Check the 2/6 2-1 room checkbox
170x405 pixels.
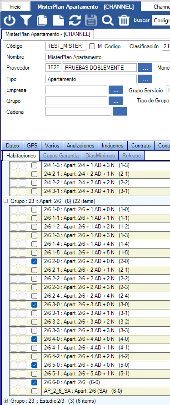tap(34, 270)
